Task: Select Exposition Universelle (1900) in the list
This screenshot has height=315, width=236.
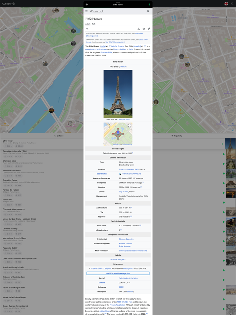Action: pos(15,151)
